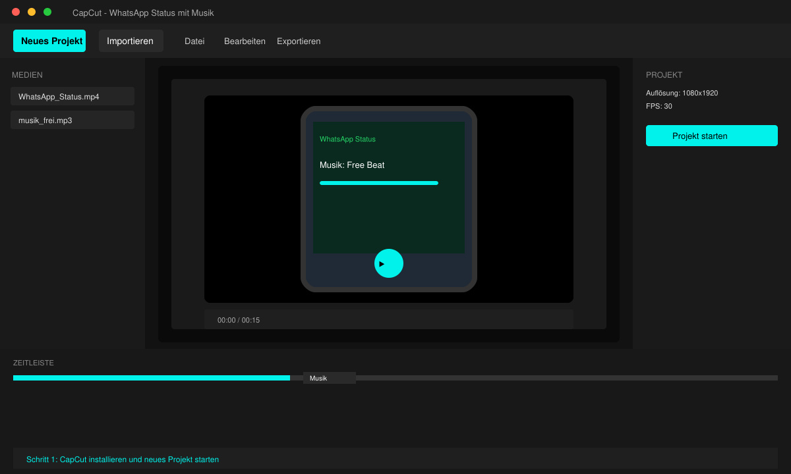Screen dimensions: 791x474
Task: Click the 00:00 / 00:15 time display
Action: (239, 320)
